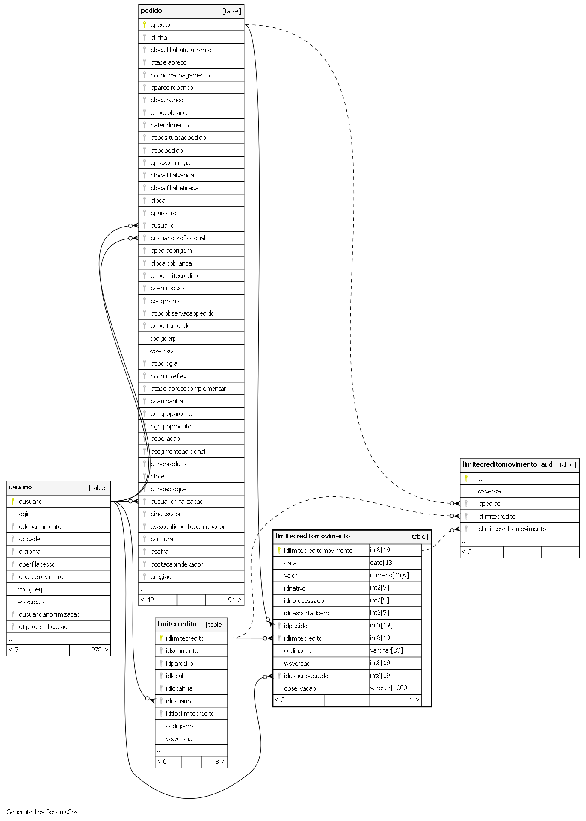Image resolution: width=586 pixels, height=821 pixels.
Task: Click the gray key icon beside idparceirobanco
Action: point(145,87)
